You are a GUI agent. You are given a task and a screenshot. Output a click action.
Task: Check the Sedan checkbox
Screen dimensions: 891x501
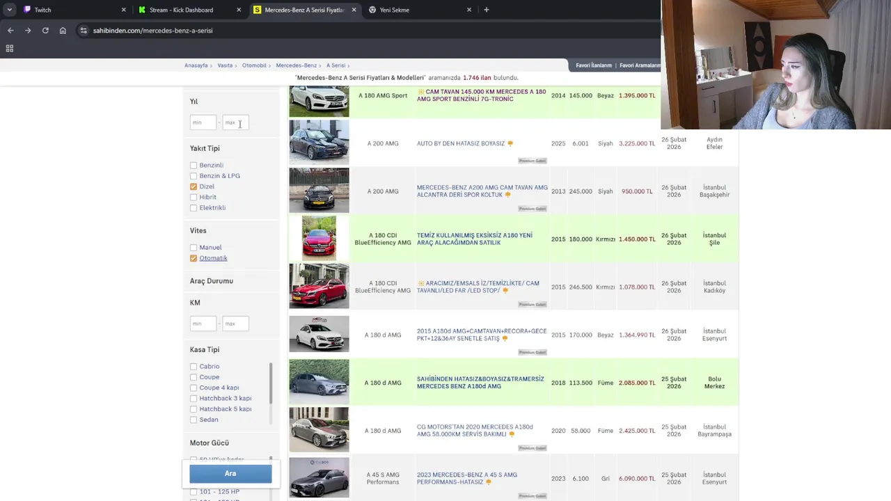pos(194,420)
